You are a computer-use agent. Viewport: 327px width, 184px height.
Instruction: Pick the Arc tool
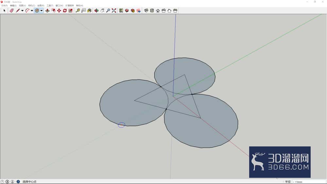click(27, 10)
